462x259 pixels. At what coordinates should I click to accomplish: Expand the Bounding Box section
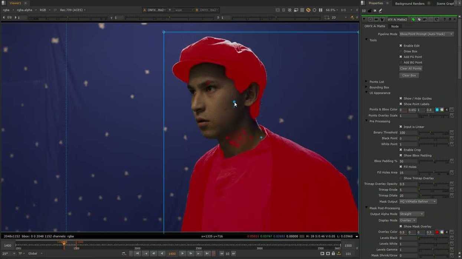pyautogui.click(x=366, y=87)
